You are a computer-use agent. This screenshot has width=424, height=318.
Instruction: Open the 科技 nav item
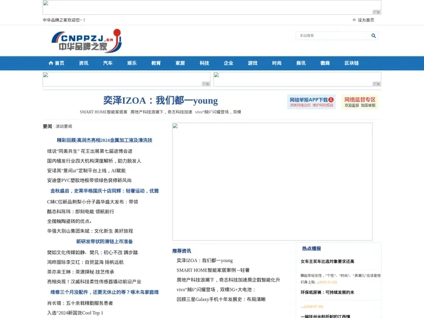point(204,63)
